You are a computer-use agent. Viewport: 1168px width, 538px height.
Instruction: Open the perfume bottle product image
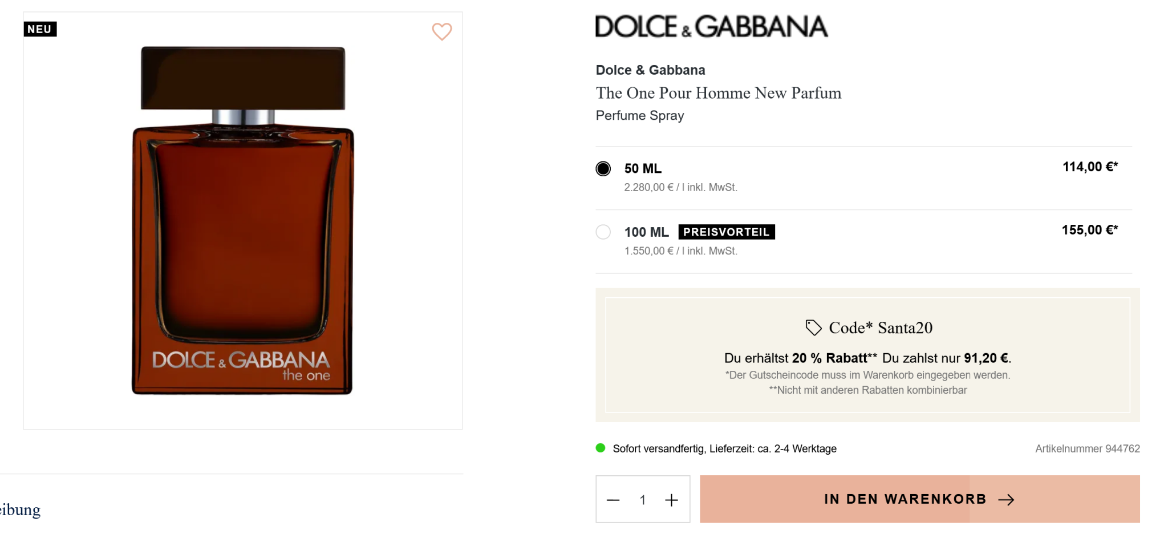tap(243, 221)
